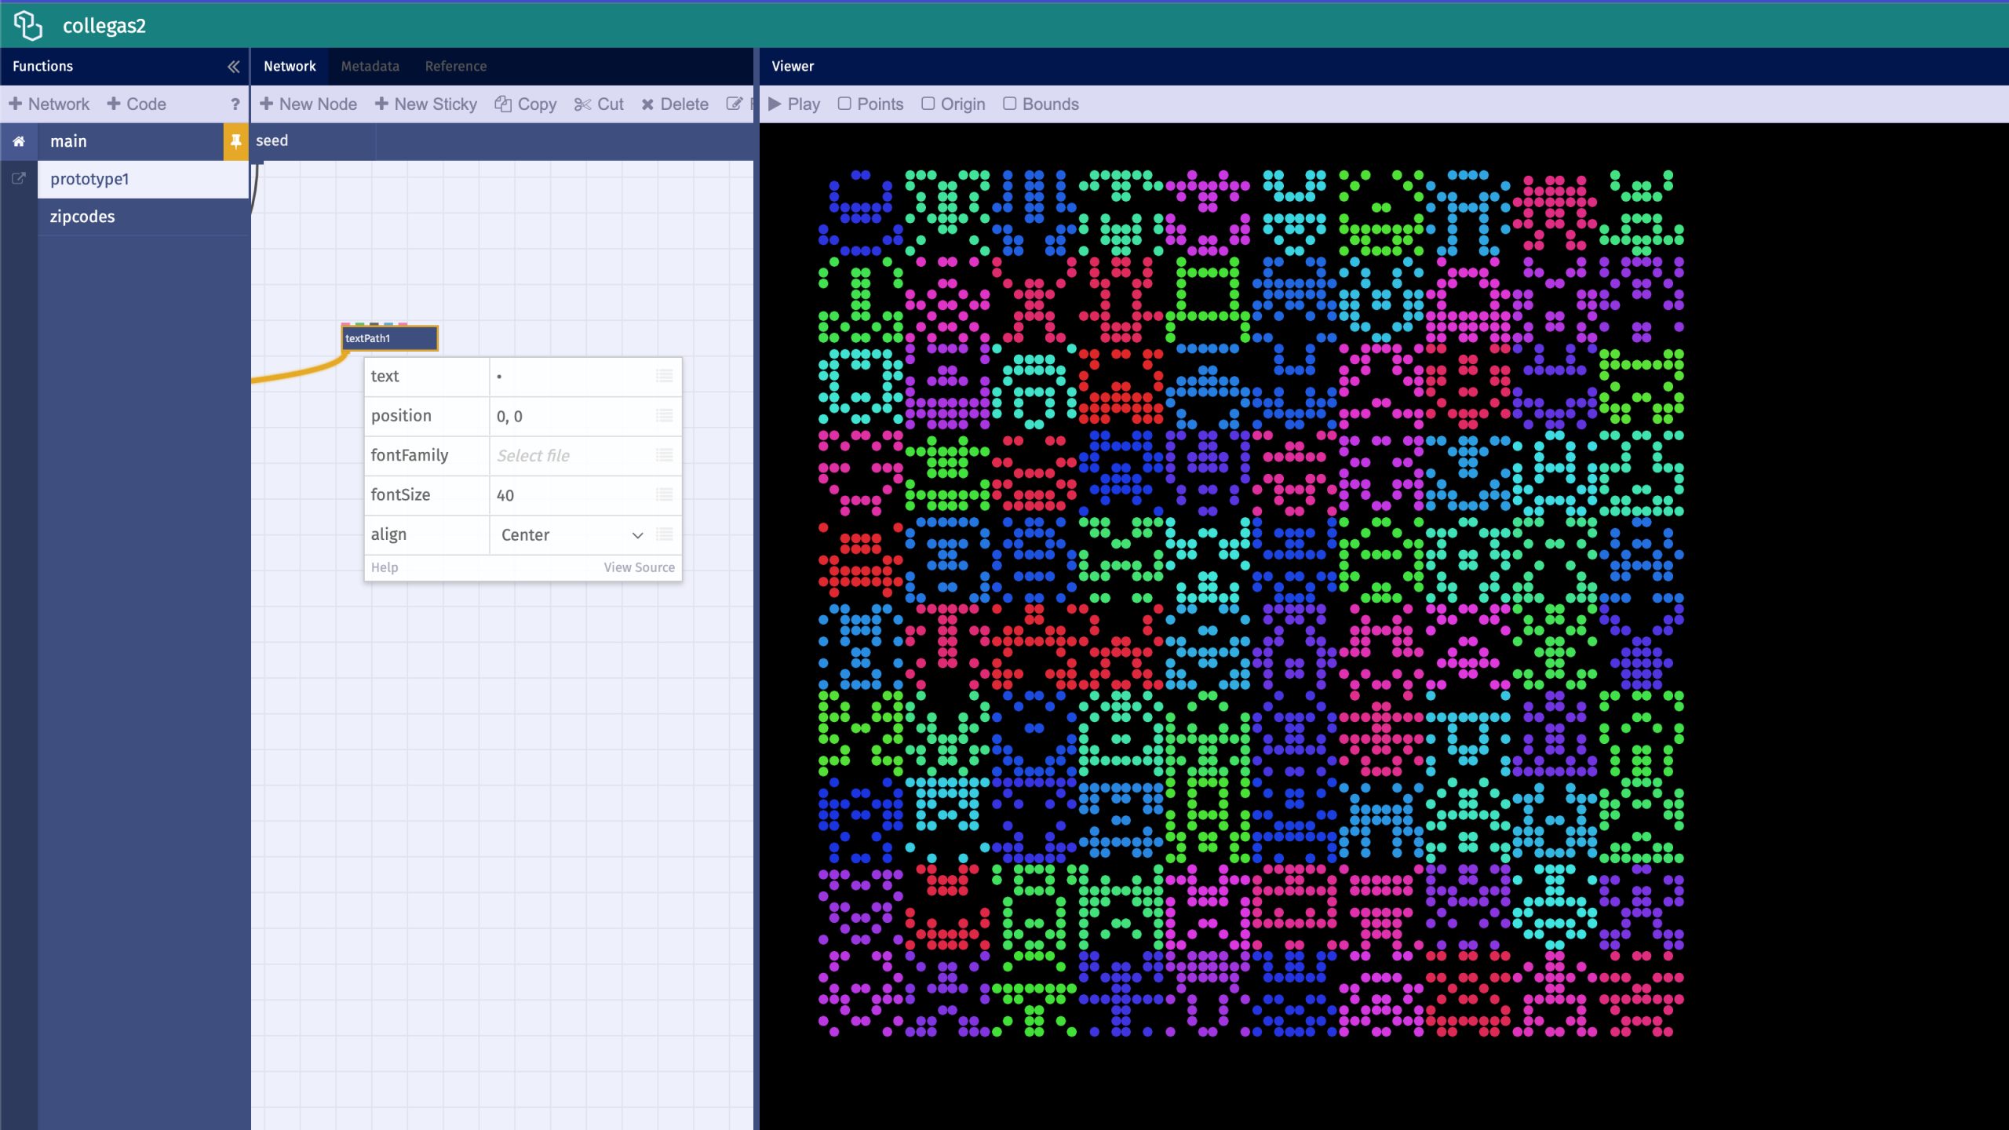Click the fontSize input field
Viewport: 2009px width, 1130px height.
[x=573, y=494]
